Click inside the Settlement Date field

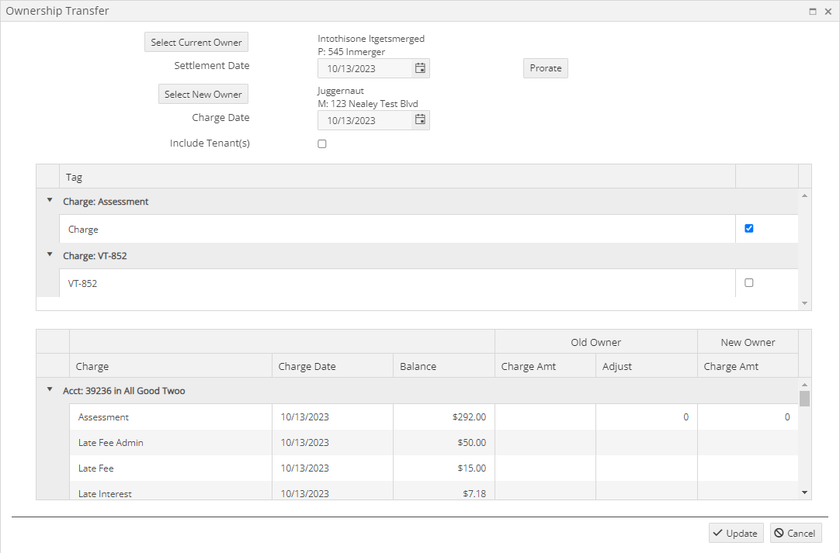tap(365, 67)
